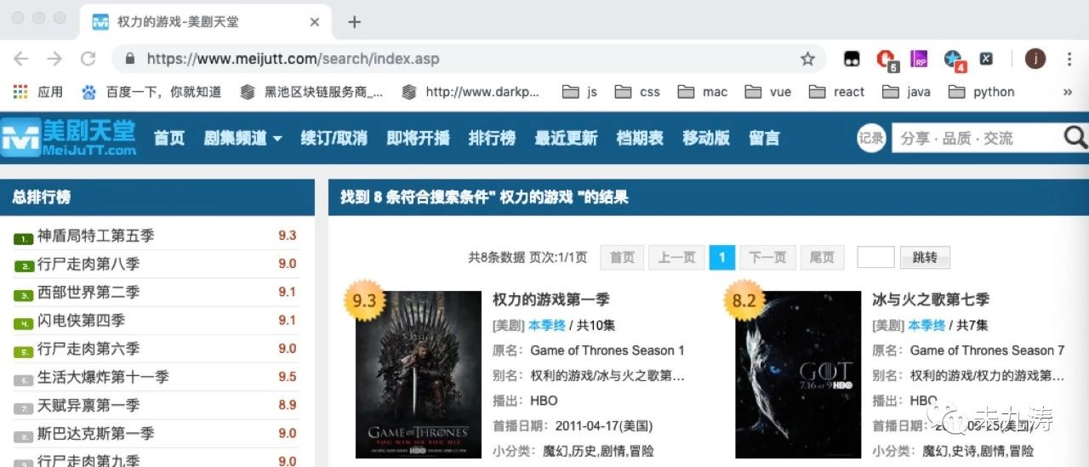The width and height of the screenshot is (1089, 467).
Task: Bookmark page with the star icon
Action: [x=807, y=59]
